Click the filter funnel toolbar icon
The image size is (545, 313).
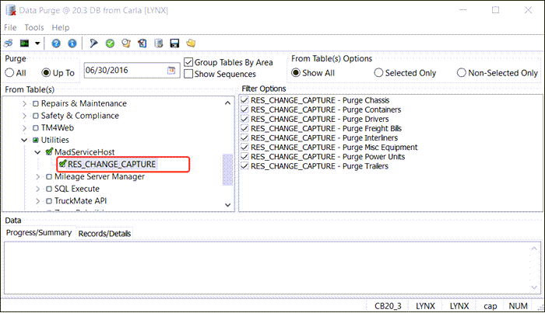94,43
